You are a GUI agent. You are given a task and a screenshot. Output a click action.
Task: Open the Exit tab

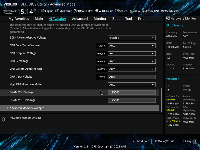pos(141,19)
